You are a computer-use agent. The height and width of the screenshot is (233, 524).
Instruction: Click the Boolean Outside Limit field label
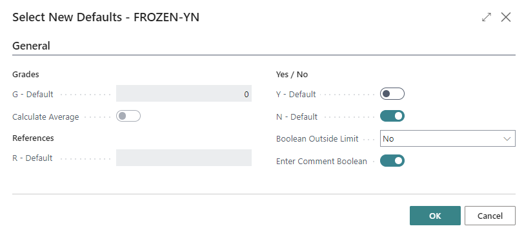pos(317,138)
